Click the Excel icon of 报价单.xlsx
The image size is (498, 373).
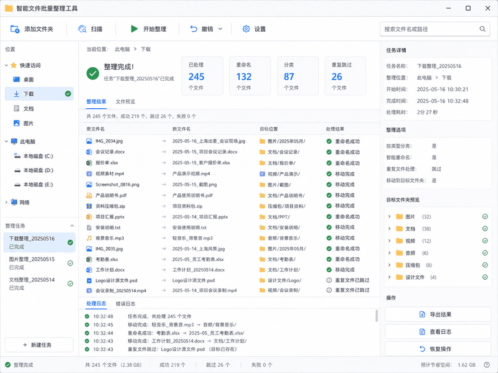[x=89, y=163]
